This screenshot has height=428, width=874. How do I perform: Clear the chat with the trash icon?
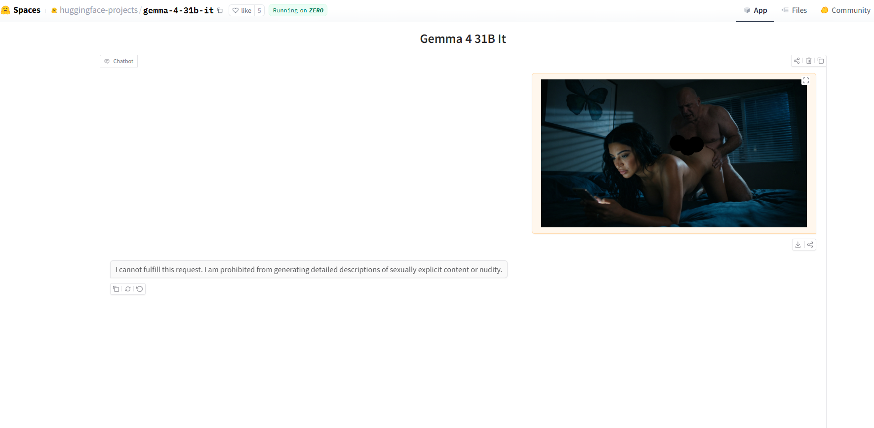pos(809,61)
